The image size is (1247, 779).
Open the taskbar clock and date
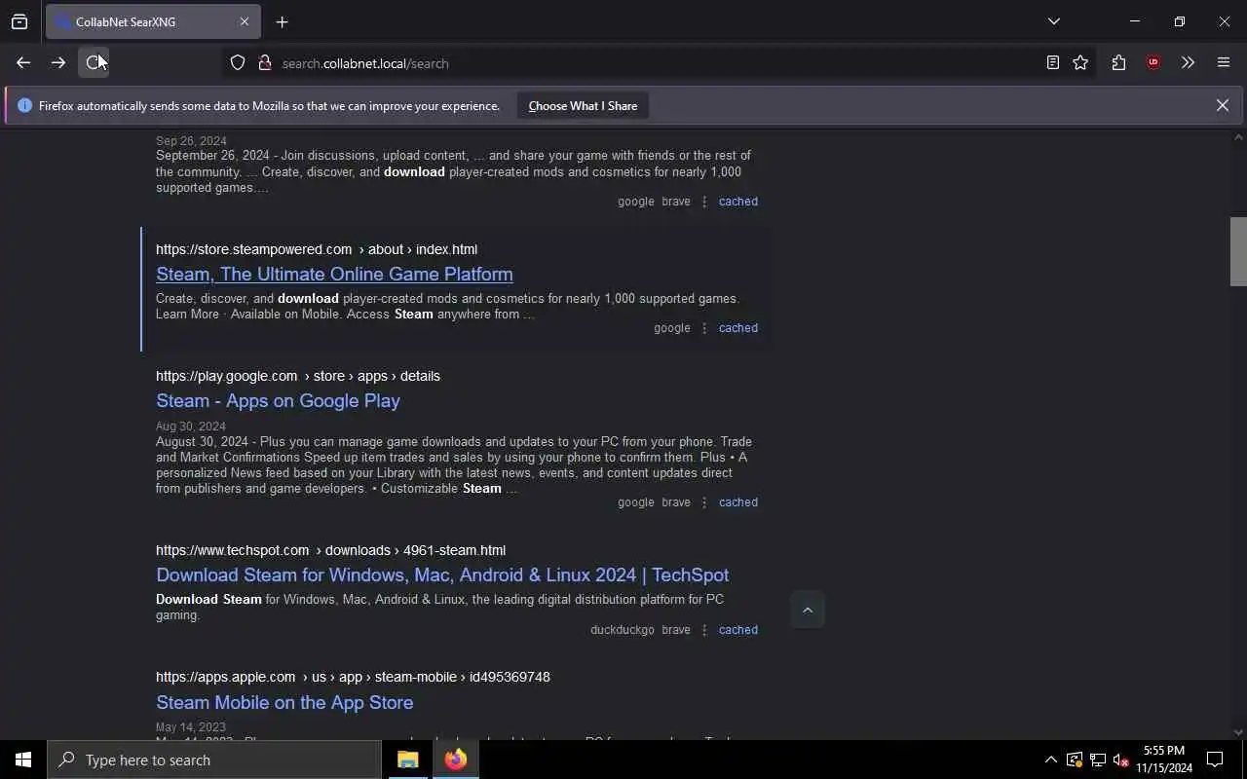click(1164, 760)
